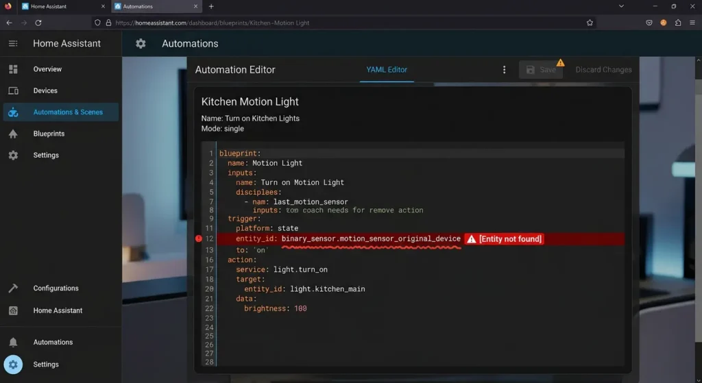The image size is (702, 383).
Task: Click the Home Assistant icon in sidebar
Action: point(13,310)
